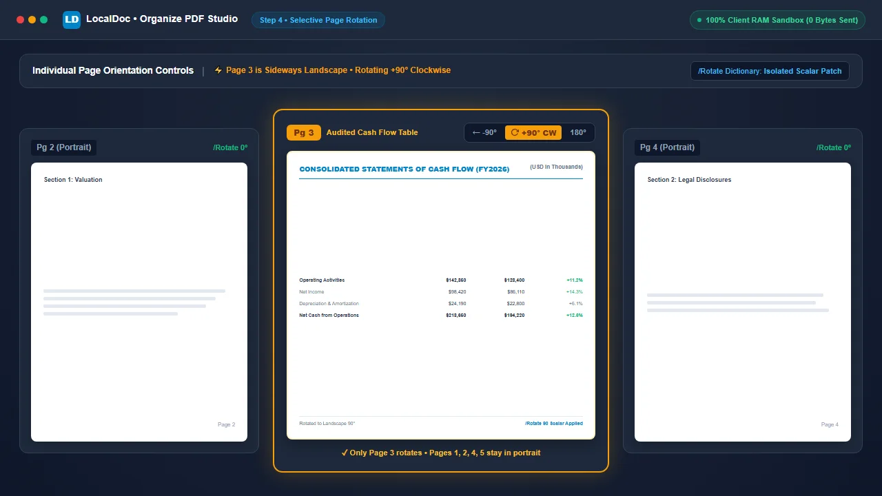Viewport: 882px width, 496px height.
Task: Click the Depreciation & Amortization row label
Action: pyautogui.click(x=329, y=304)
